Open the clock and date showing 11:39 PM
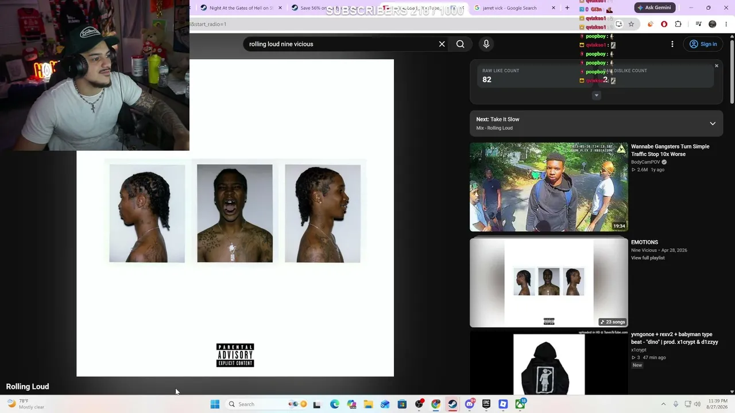The image size is (735, 413). tap(718, 404)
